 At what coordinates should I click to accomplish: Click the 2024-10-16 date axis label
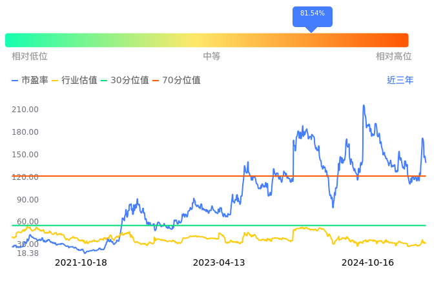(x=367, y=263)
